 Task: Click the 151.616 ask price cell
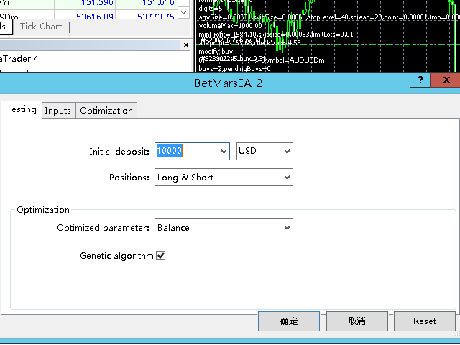tap(146, 3)
